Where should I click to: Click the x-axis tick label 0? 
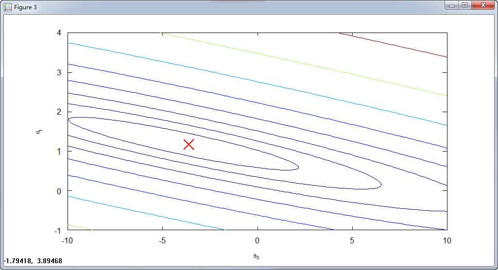pyautogui.click(x=257, y=240)
